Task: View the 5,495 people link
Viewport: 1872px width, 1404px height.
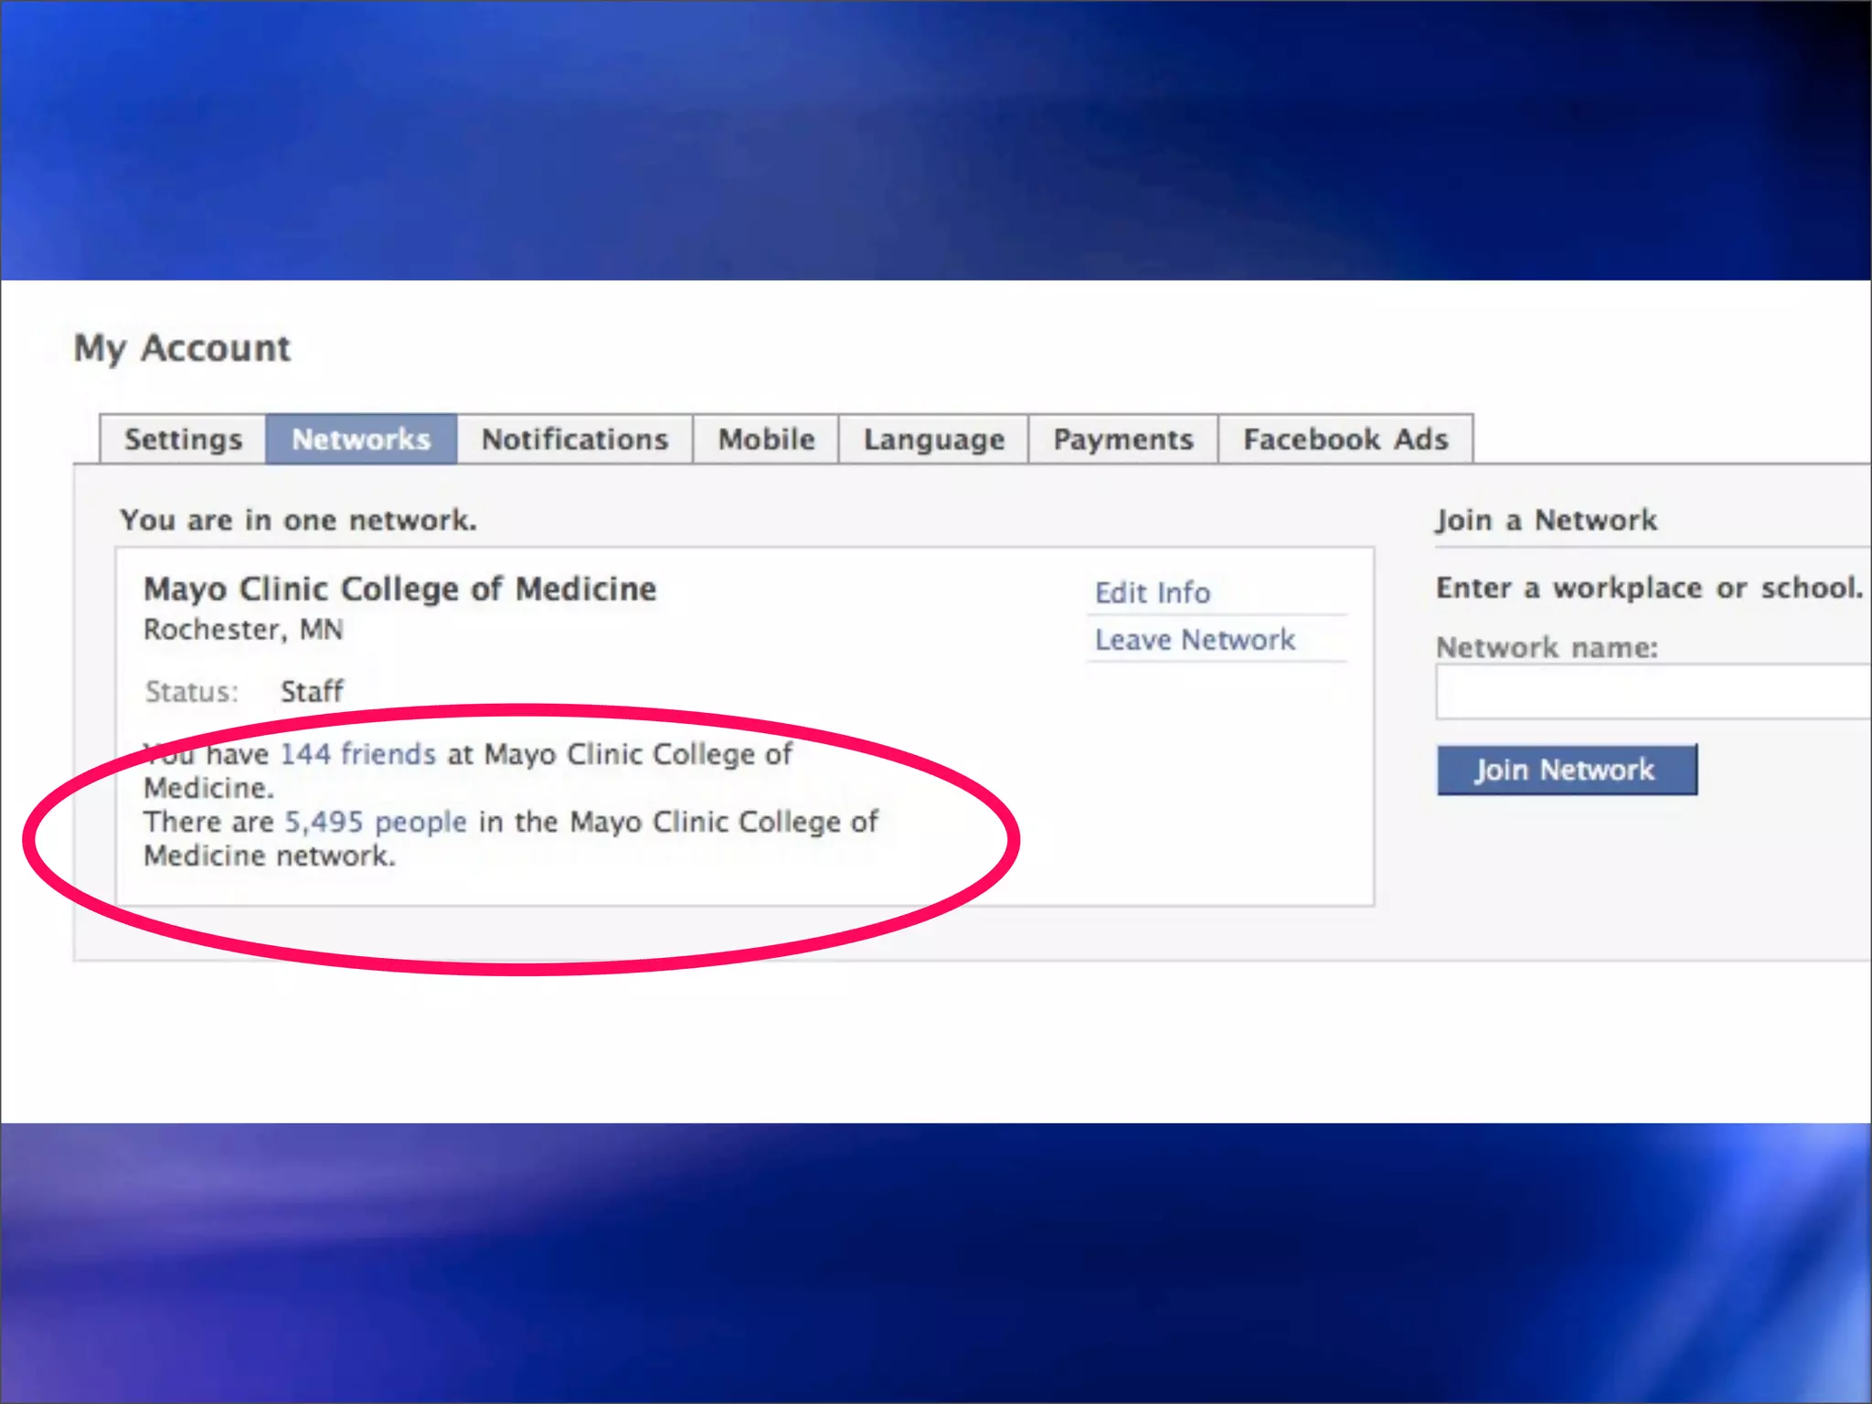Action: click(376, 822)
